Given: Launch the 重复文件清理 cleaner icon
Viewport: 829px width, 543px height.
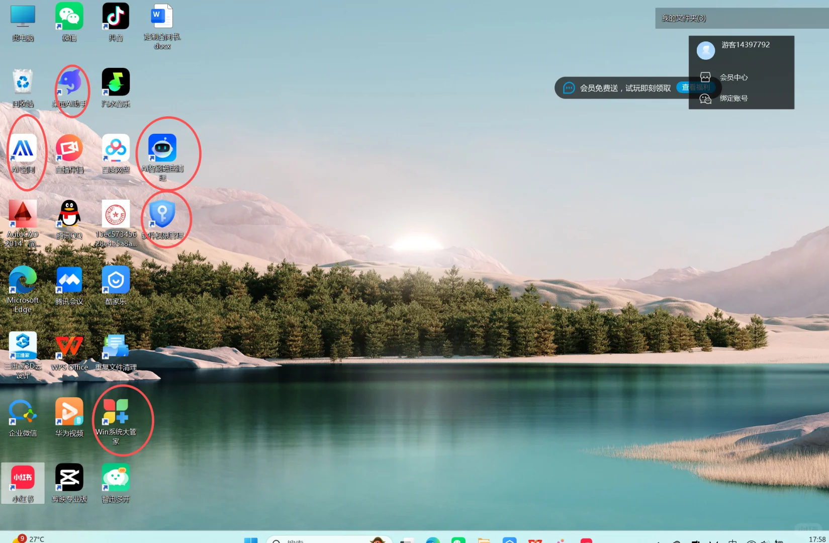Looking at the screenshot, I should [x=116, y=351].
